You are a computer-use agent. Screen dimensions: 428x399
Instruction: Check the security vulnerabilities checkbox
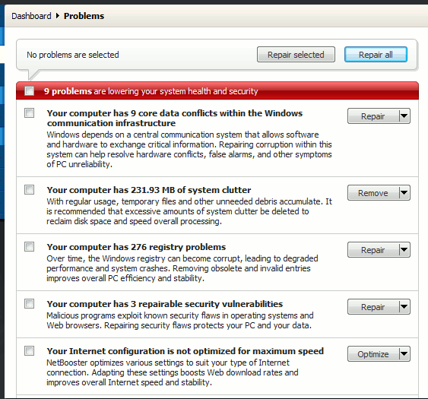[29, 303]
